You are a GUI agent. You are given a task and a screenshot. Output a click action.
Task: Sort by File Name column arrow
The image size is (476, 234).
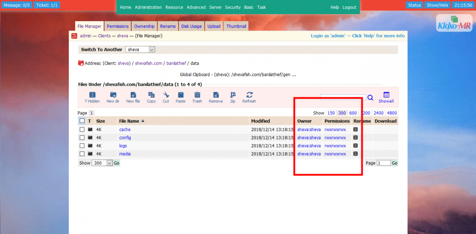pyautogui.click(x=143, y=121)
